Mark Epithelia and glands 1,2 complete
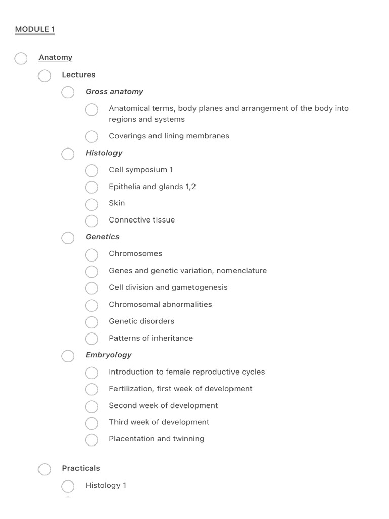389x519 pixels. [92, 188]
